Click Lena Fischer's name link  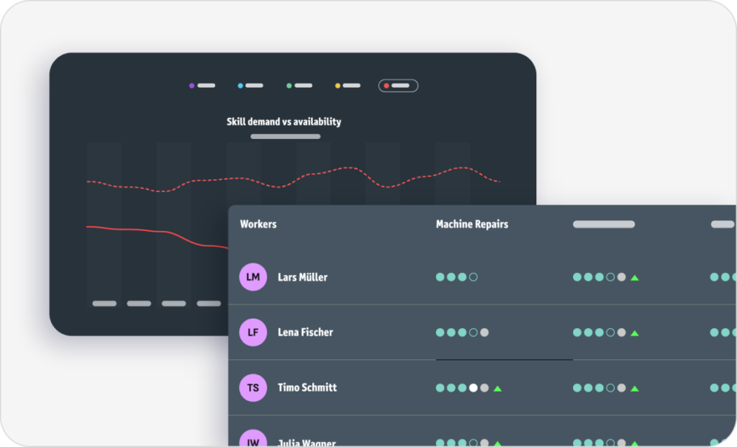[306, 333]
